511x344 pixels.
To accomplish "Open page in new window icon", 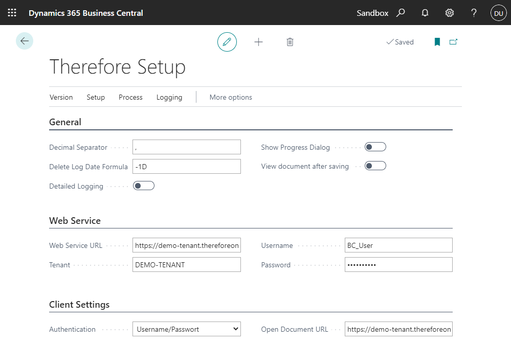I will (x=453, y=42).
